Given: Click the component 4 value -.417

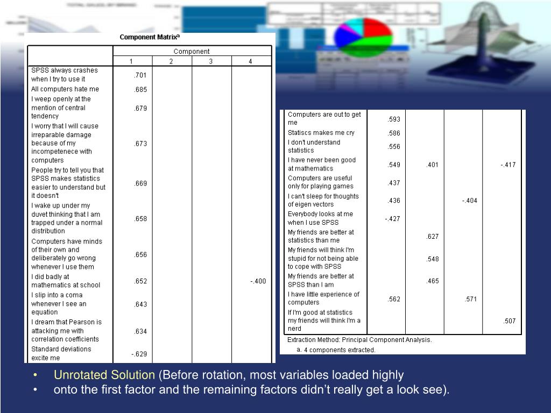Looking at the screenshot, I should (x=508, y=165).
